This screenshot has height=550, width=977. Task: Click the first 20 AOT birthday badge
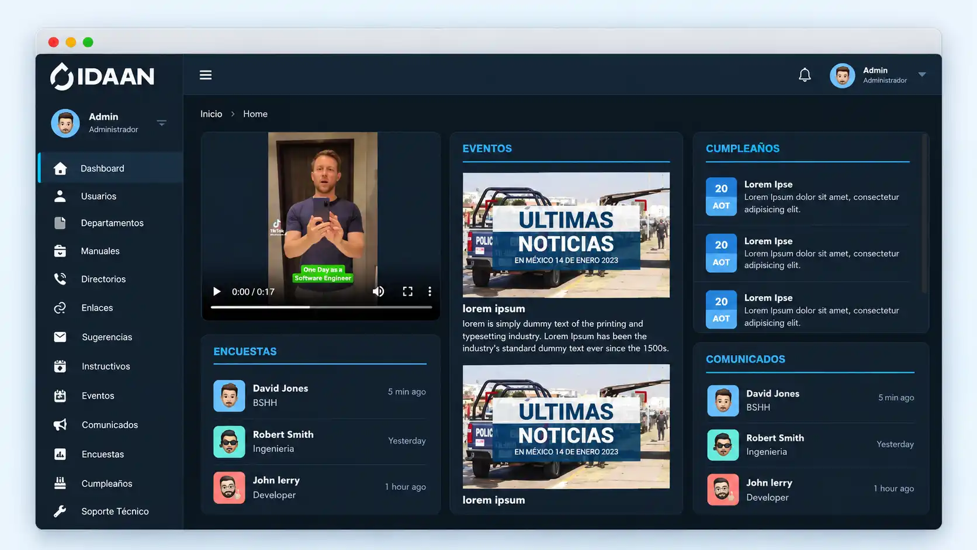tap(721, 197)
